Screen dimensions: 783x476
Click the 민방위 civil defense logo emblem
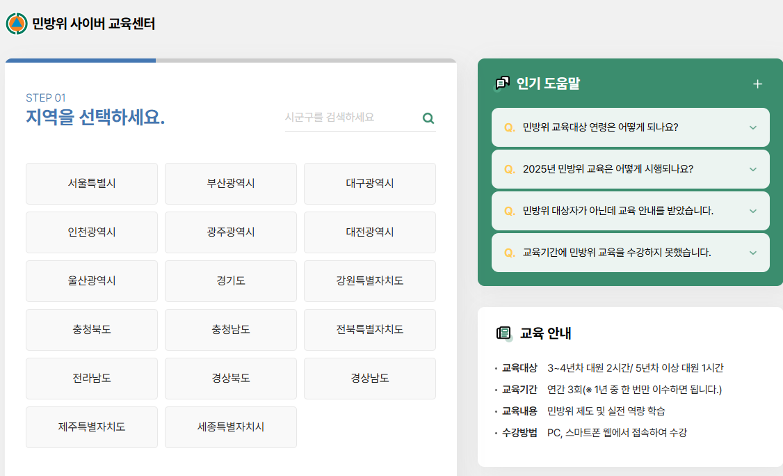pos(15,23)
